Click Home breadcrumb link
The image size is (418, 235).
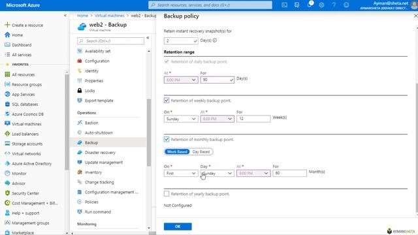[82, 16]
